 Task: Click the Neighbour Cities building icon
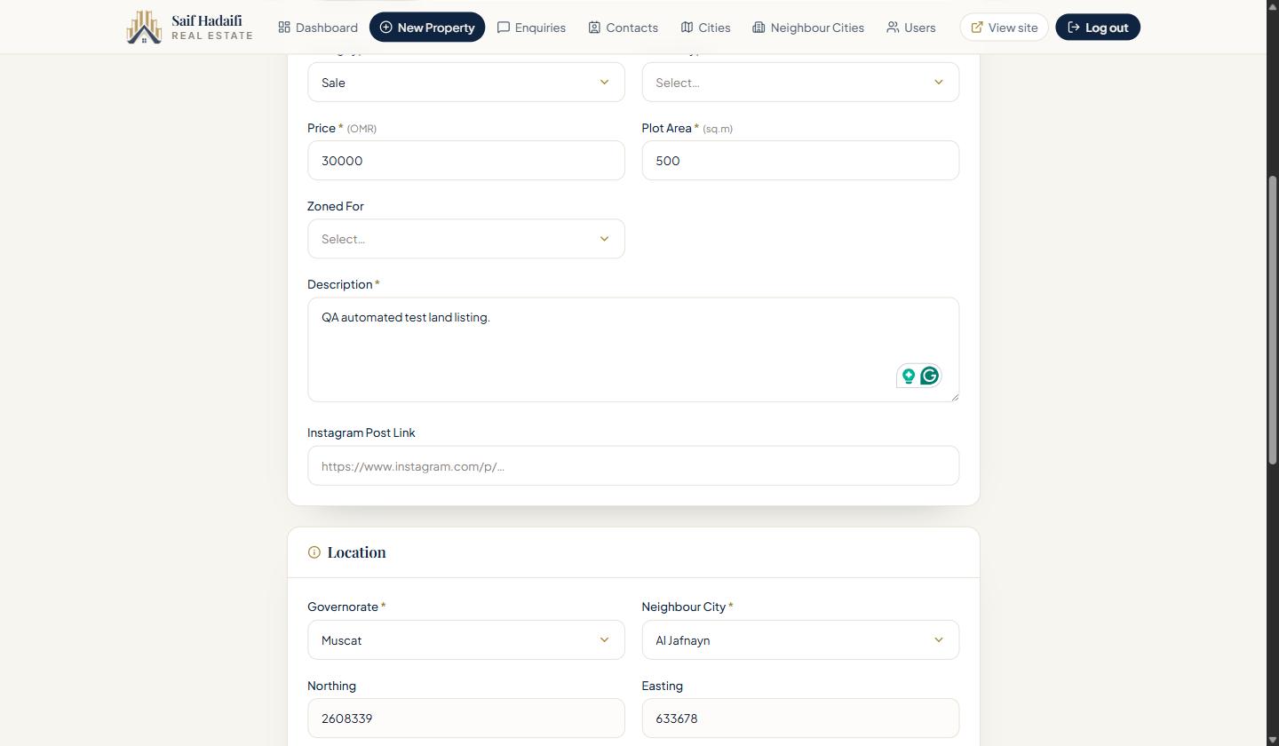[x=759, y=28]
